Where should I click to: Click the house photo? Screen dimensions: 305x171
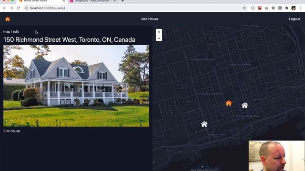76,86
